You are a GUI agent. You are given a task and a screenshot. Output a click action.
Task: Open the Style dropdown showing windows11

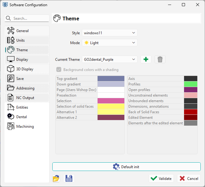pos(110,33)
